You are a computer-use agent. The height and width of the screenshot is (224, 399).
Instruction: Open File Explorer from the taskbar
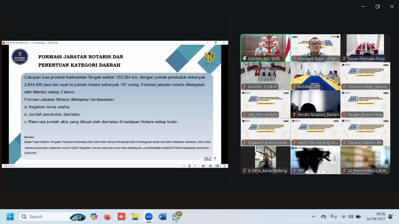coord(135,217)
